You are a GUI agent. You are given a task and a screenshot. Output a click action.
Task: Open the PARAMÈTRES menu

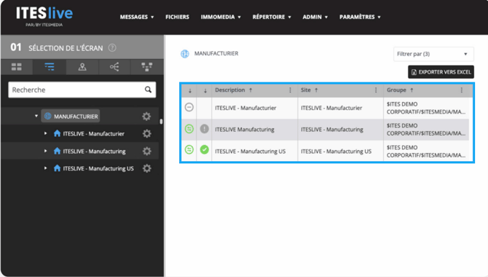(360, 17)
